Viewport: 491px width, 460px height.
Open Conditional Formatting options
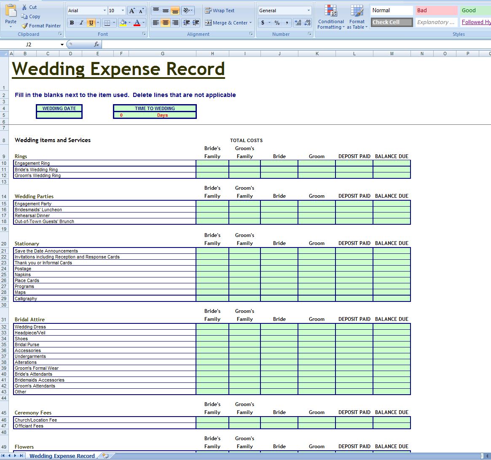click(331, 17)
